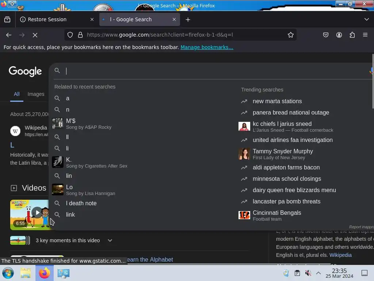Viewport: 374px width, 281px height.
Task: Click the Wikipedia W favicon
Action: [15, 131]
